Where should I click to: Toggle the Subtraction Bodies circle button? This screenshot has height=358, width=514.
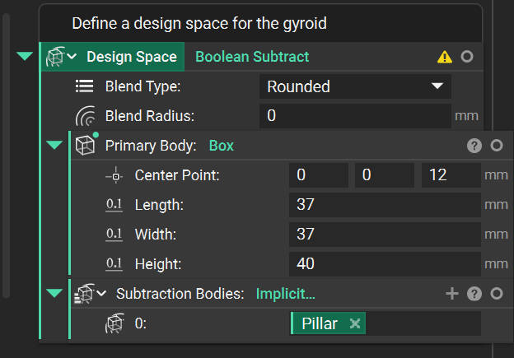(497, 294)
